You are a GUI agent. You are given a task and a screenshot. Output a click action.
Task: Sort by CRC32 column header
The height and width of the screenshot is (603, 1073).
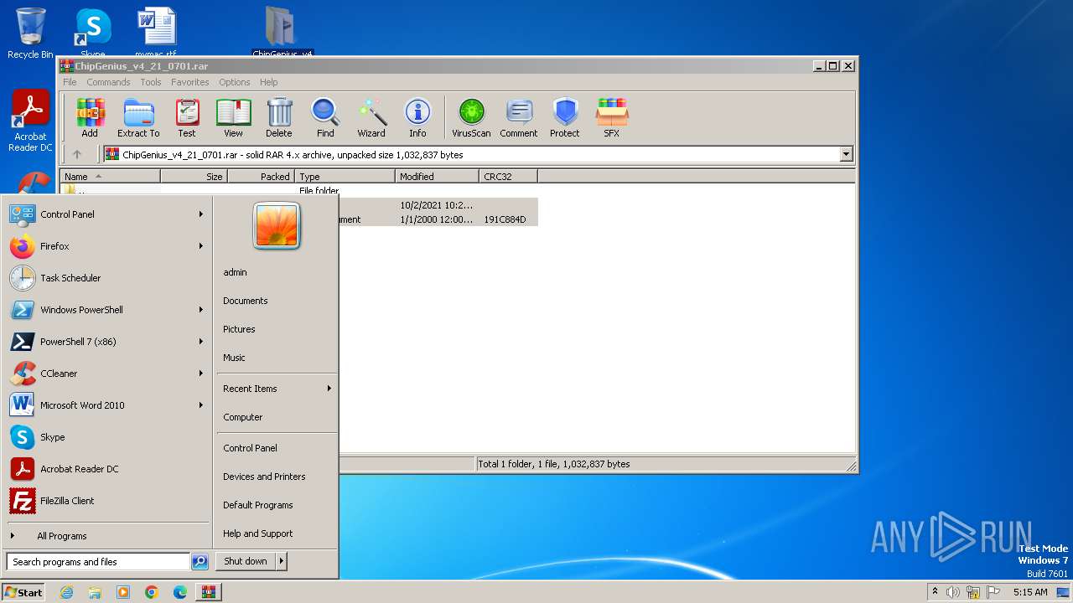pyautogui.click(x=508, y=177)
